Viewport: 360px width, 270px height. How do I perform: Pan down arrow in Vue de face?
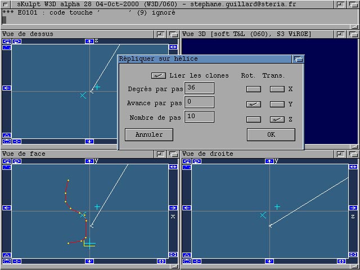[89, 261]
